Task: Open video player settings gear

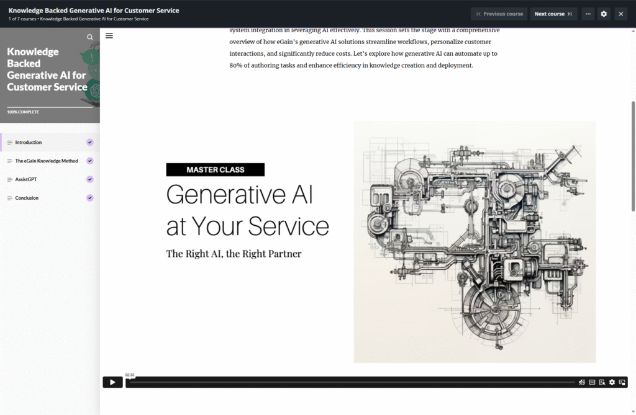Action: 612,382
